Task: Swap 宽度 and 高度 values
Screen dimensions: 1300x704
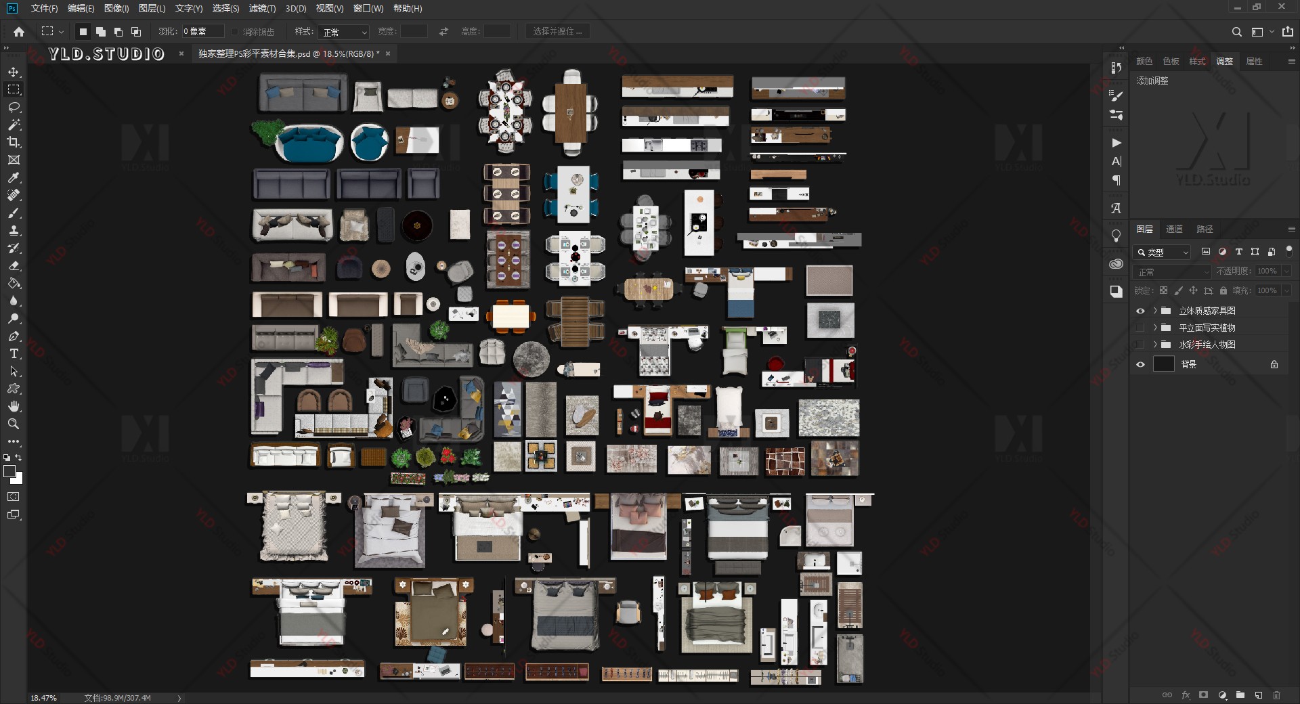Action: tap(443, 31)
